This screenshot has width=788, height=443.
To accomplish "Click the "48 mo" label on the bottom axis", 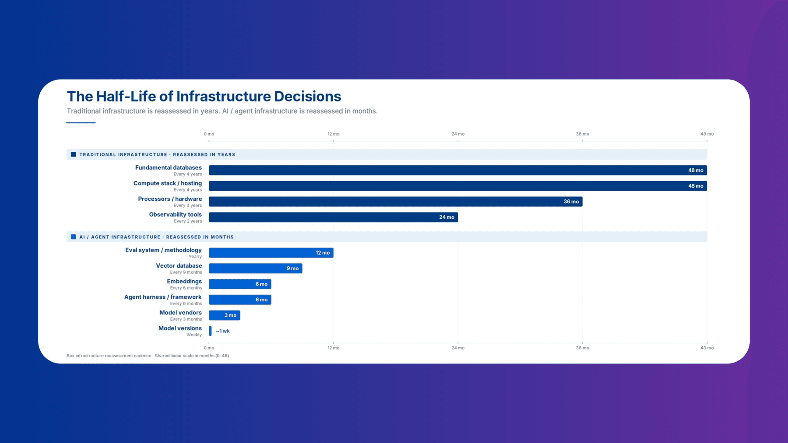I will pyautogui.click(x=707, y=348).
